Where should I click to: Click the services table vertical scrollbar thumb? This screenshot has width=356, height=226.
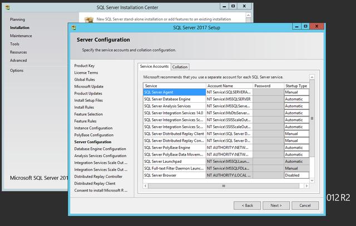pos(312,118)
